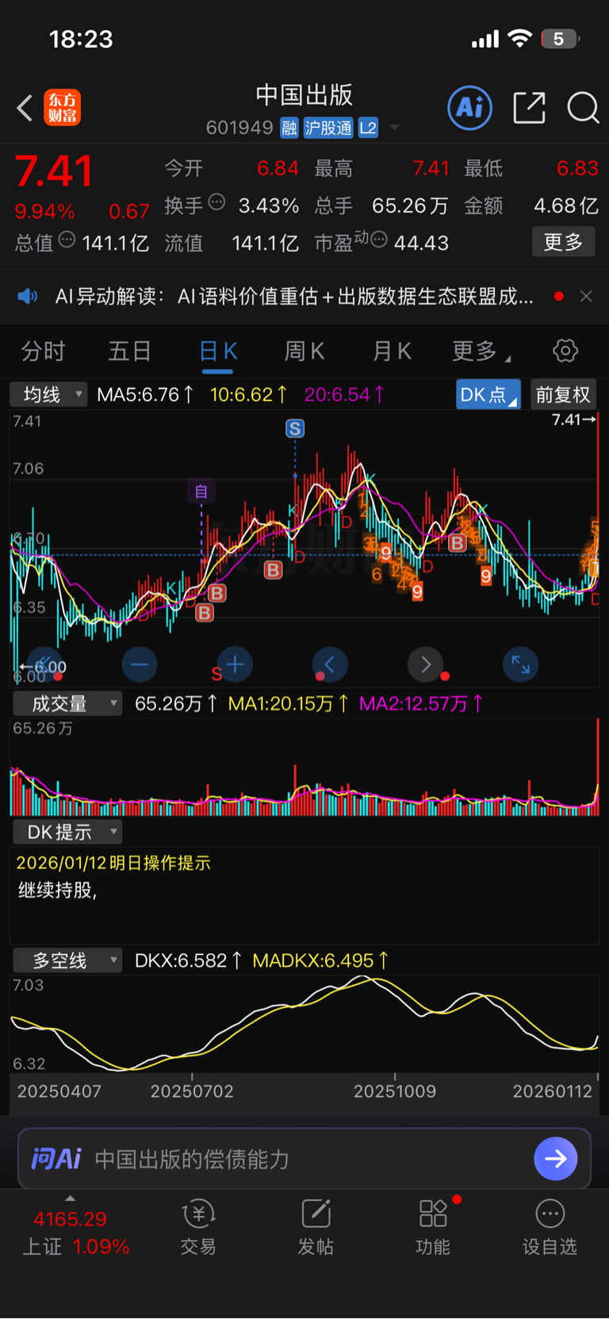Open the search magnifier icon
Image resolution: width=609 pixels, height=1319 pixels.
pos(583,108)
